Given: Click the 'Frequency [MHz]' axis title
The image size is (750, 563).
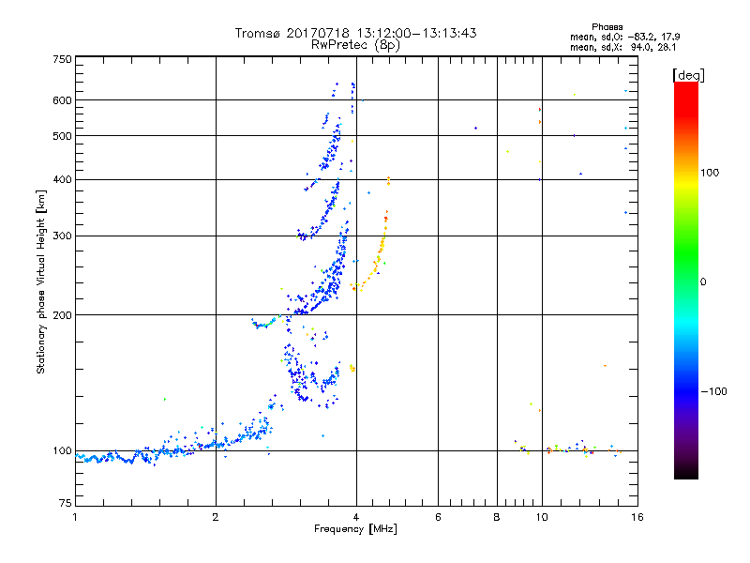Looking at the screenshot, I should tap(355, 529).
